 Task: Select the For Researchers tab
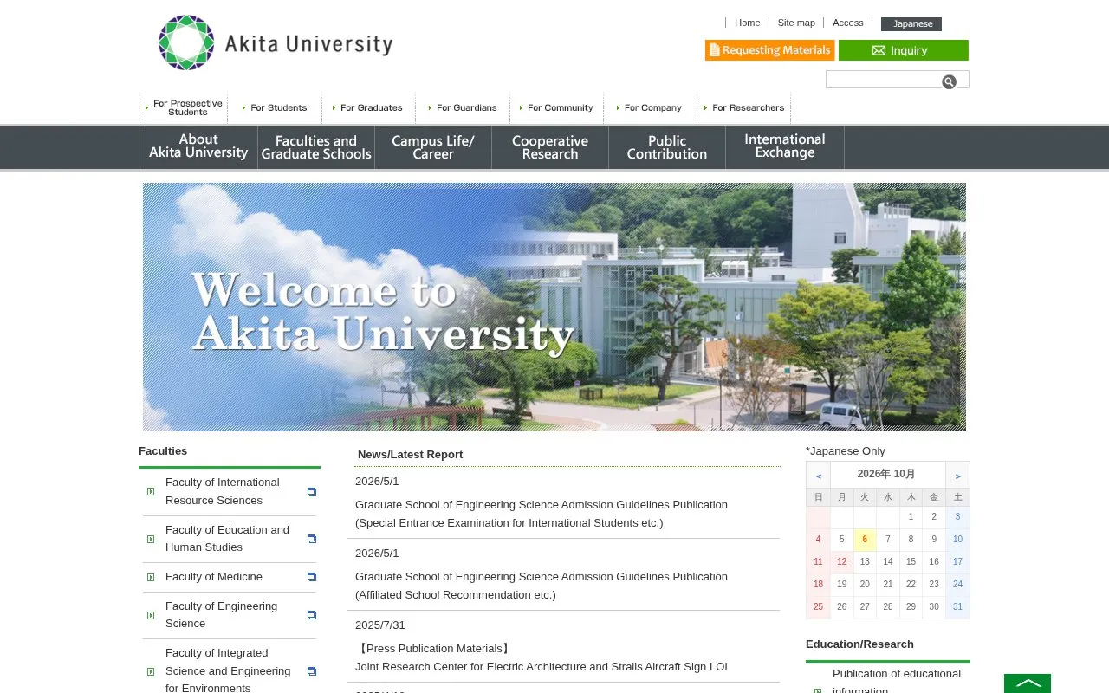pyautogui.click(x=744, y=108)
